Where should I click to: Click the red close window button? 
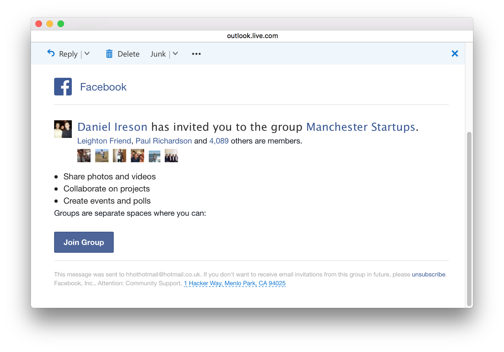pyautogui.click(x=39, y=24)
